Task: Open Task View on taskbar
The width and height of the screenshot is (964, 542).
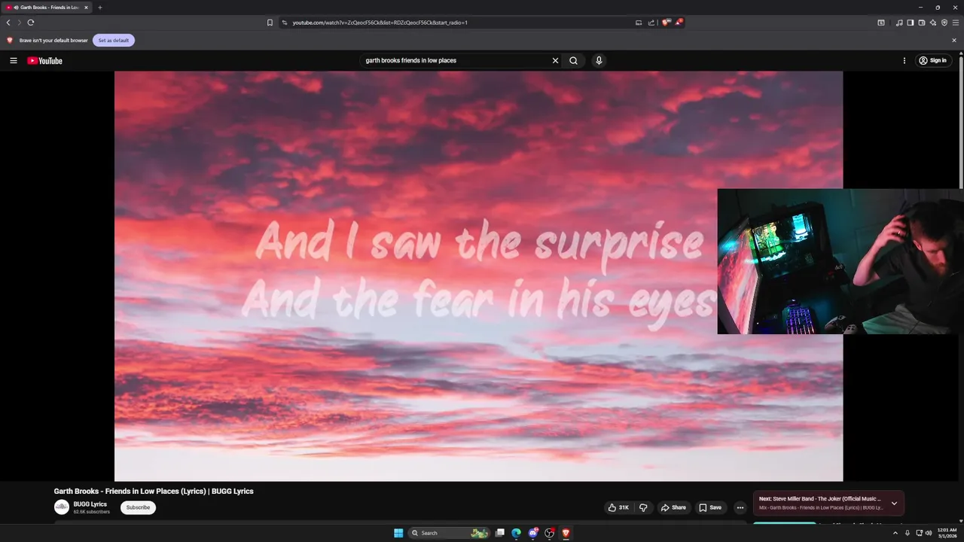Action: (499, 533)
